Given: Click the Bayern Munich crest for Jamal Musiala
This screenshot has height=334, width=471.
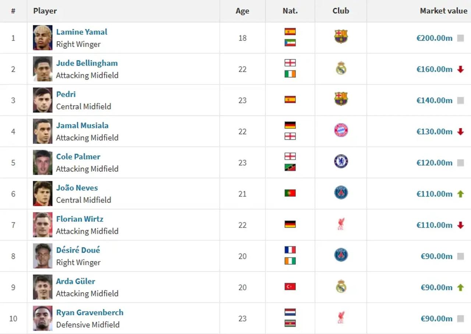Looking at the screenshot, I should [x=341, y=130].
